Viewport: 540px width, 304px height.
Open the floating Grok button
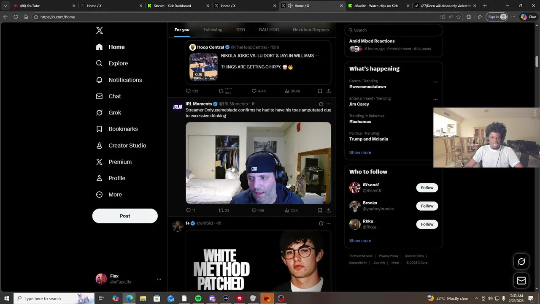pyautogui.click(x=521, y=262)
